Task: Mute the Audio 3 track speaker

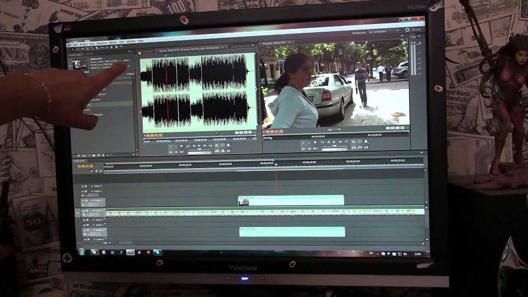Action: point(85,225)
